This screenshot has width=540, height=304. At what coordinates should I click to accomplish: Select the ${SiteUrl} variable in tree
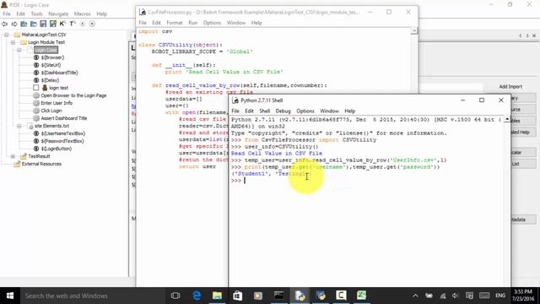pyautogui.click(x=51, y=65)
